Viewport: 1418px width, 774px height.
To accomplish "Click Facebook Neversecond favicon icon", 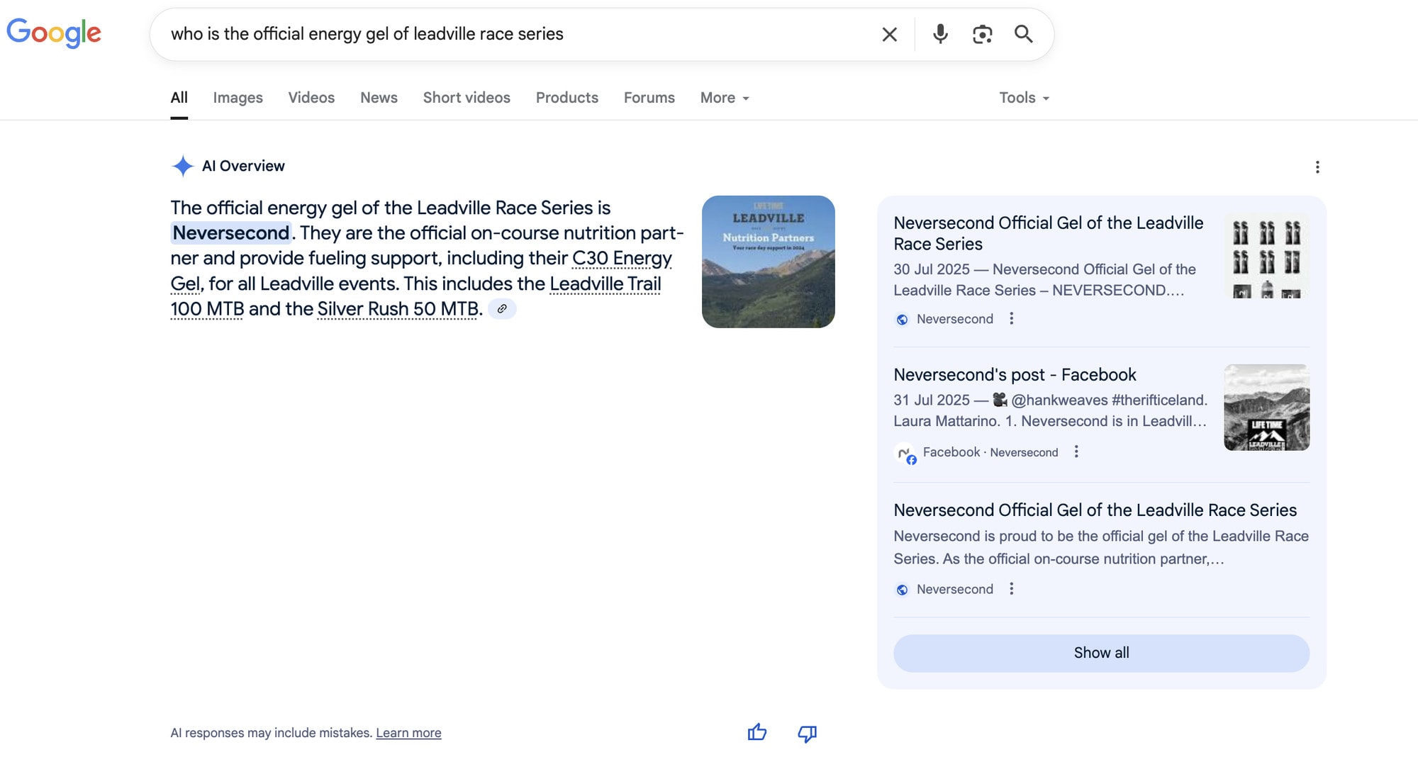I will [905, 454].
